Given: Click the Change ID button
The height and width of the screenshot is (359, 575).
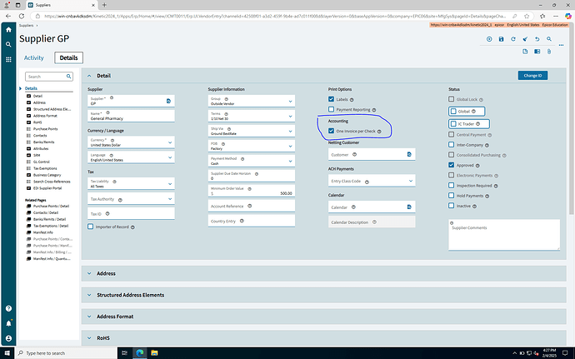Looking at the screenshot, I should point(532,76).
